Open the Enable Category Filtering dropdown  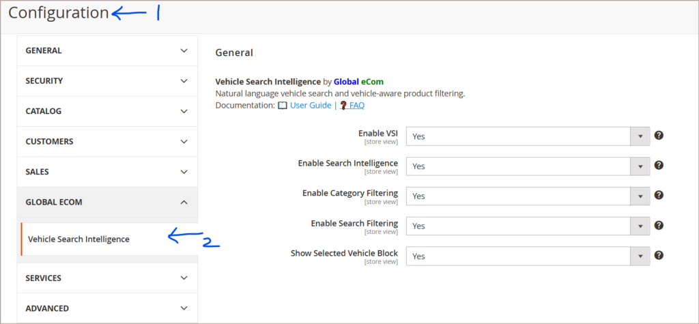[x=528, y=196]
